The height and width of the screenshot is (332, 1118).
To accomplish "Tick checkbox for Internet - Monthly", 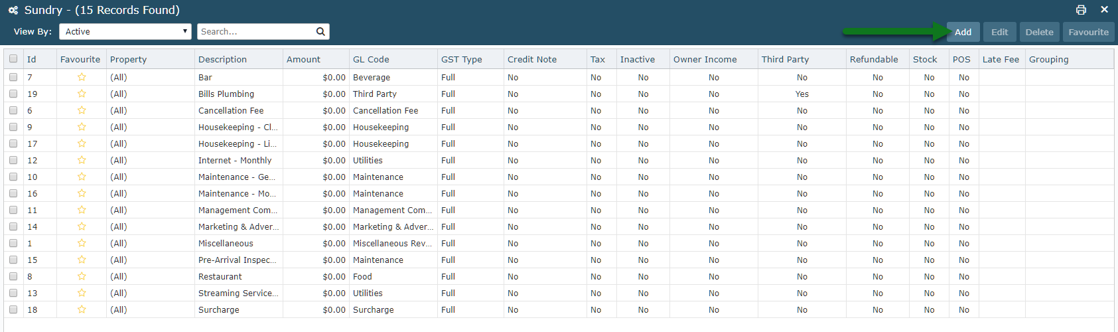I will point(13,160).
